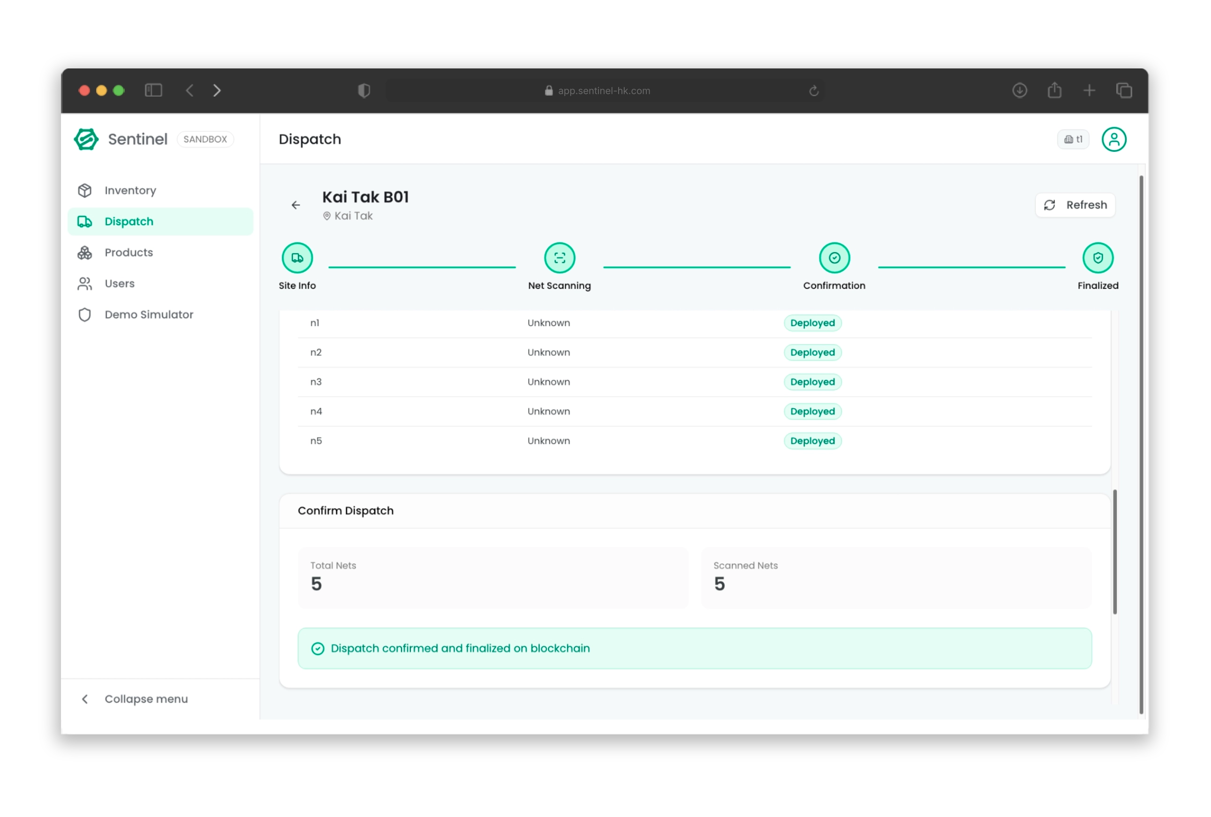Click the Sentinel logo icon
The image size is (1211, 817).
86,139
